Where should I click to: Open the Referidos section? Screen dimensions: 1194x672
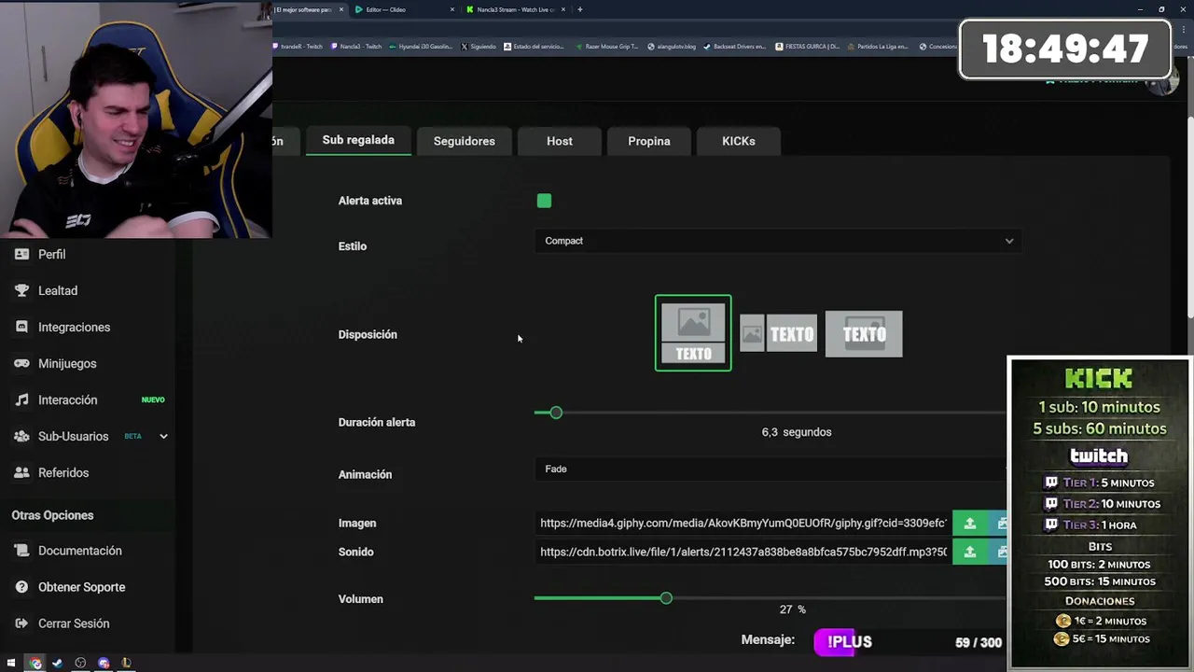51,472
